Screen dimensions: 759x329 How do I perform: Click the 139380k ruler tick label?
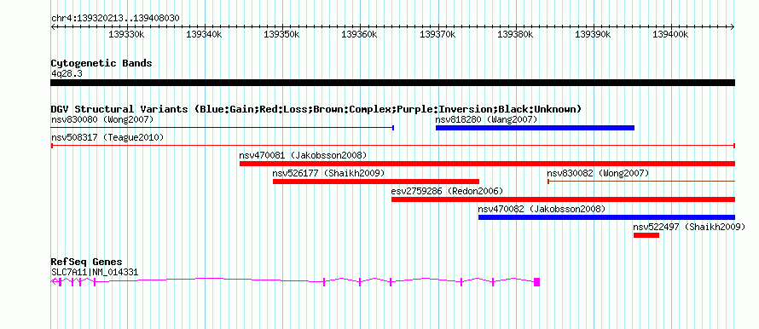pyautogui.click(x=515, y=34)
